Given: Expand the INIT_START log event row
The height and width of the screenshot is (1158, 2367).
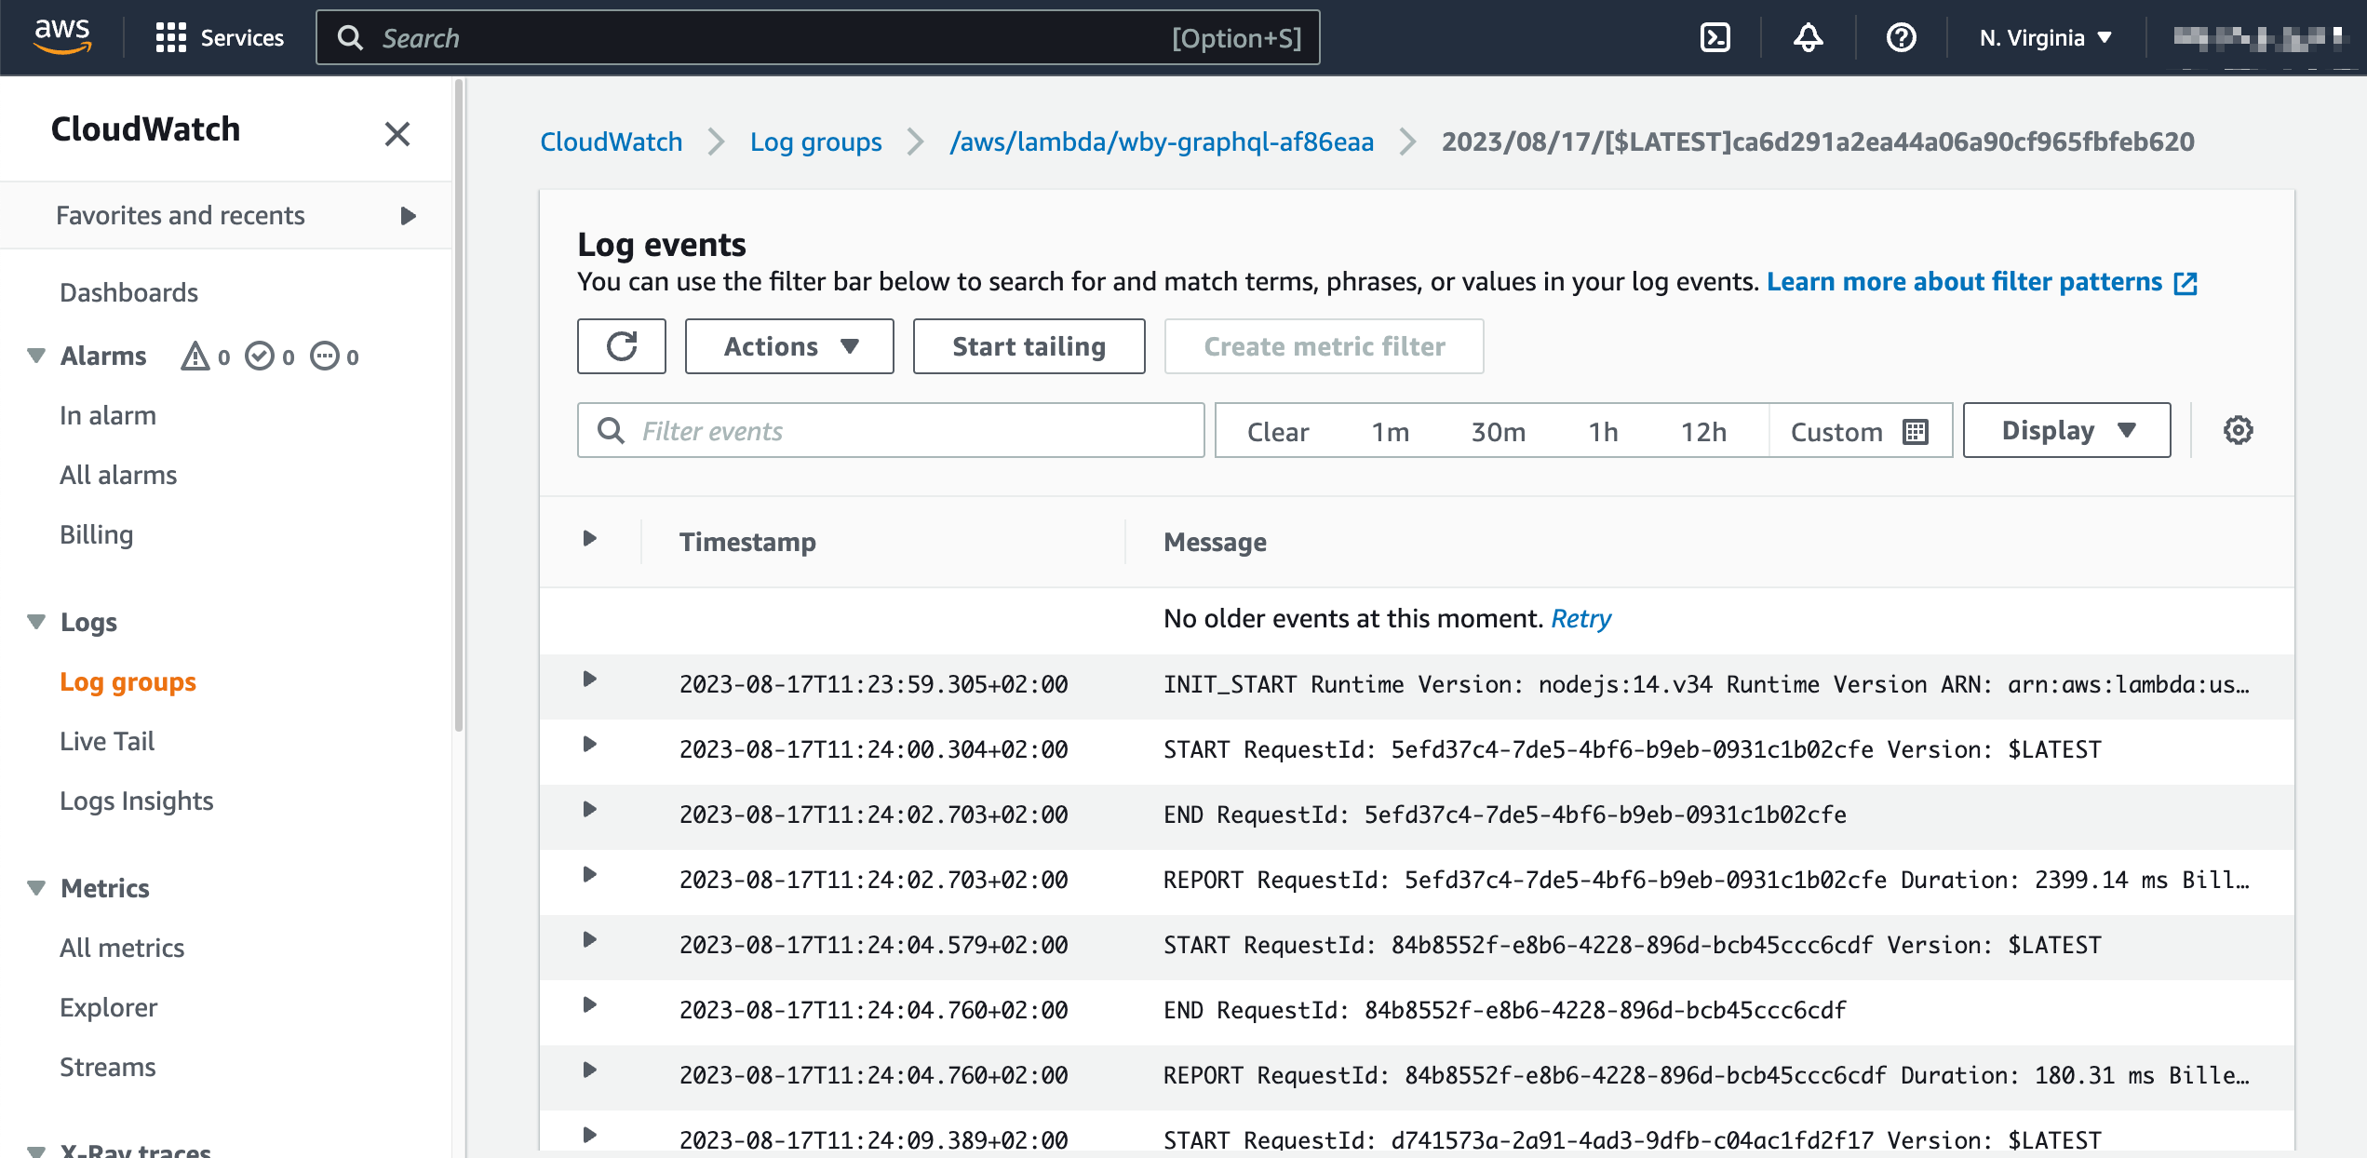Looking at the screenshot, I should tap(589, 680).
